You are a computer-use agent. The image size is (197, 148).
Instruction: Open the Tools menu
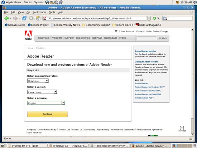[52, 12]
